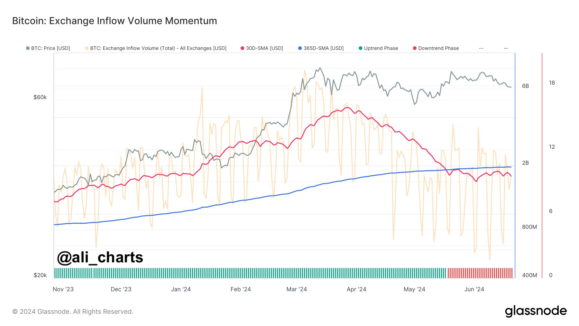Click the chart title Bitcoin: Exchange Inflow Volume Momentum
The image size is (579, 326).
[115, 21]
